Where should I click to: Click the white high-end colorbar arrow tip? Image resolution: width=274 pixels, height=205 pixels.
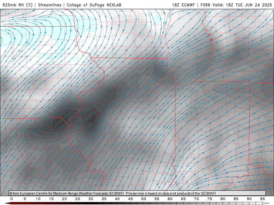point(266,203)
